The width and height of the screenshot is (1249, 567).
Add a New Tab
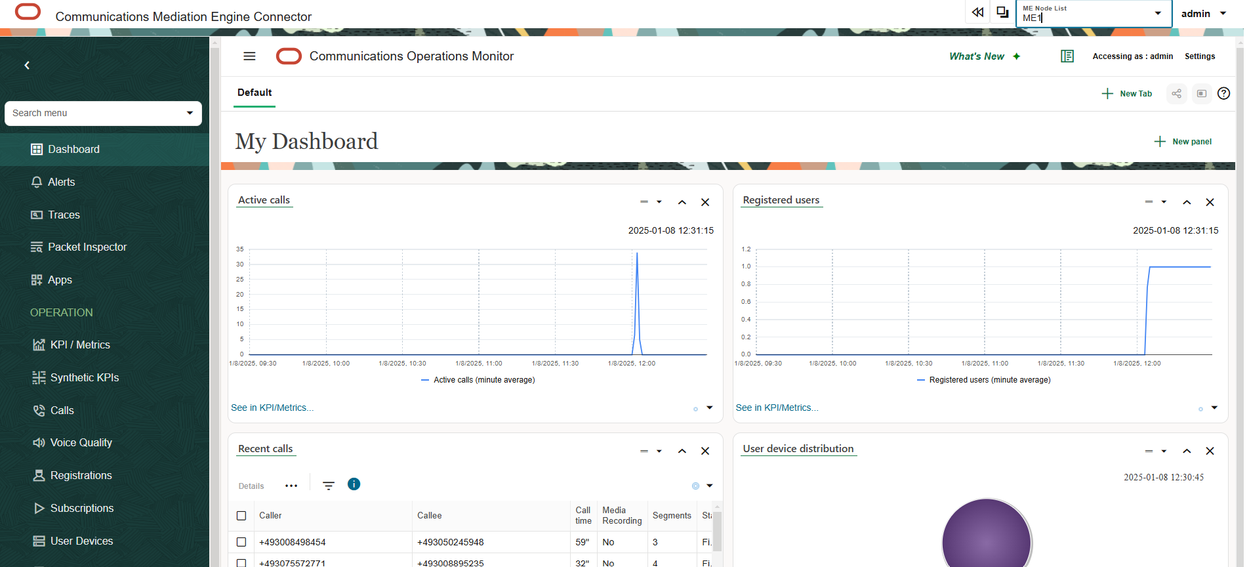(x=1127, y=94)
